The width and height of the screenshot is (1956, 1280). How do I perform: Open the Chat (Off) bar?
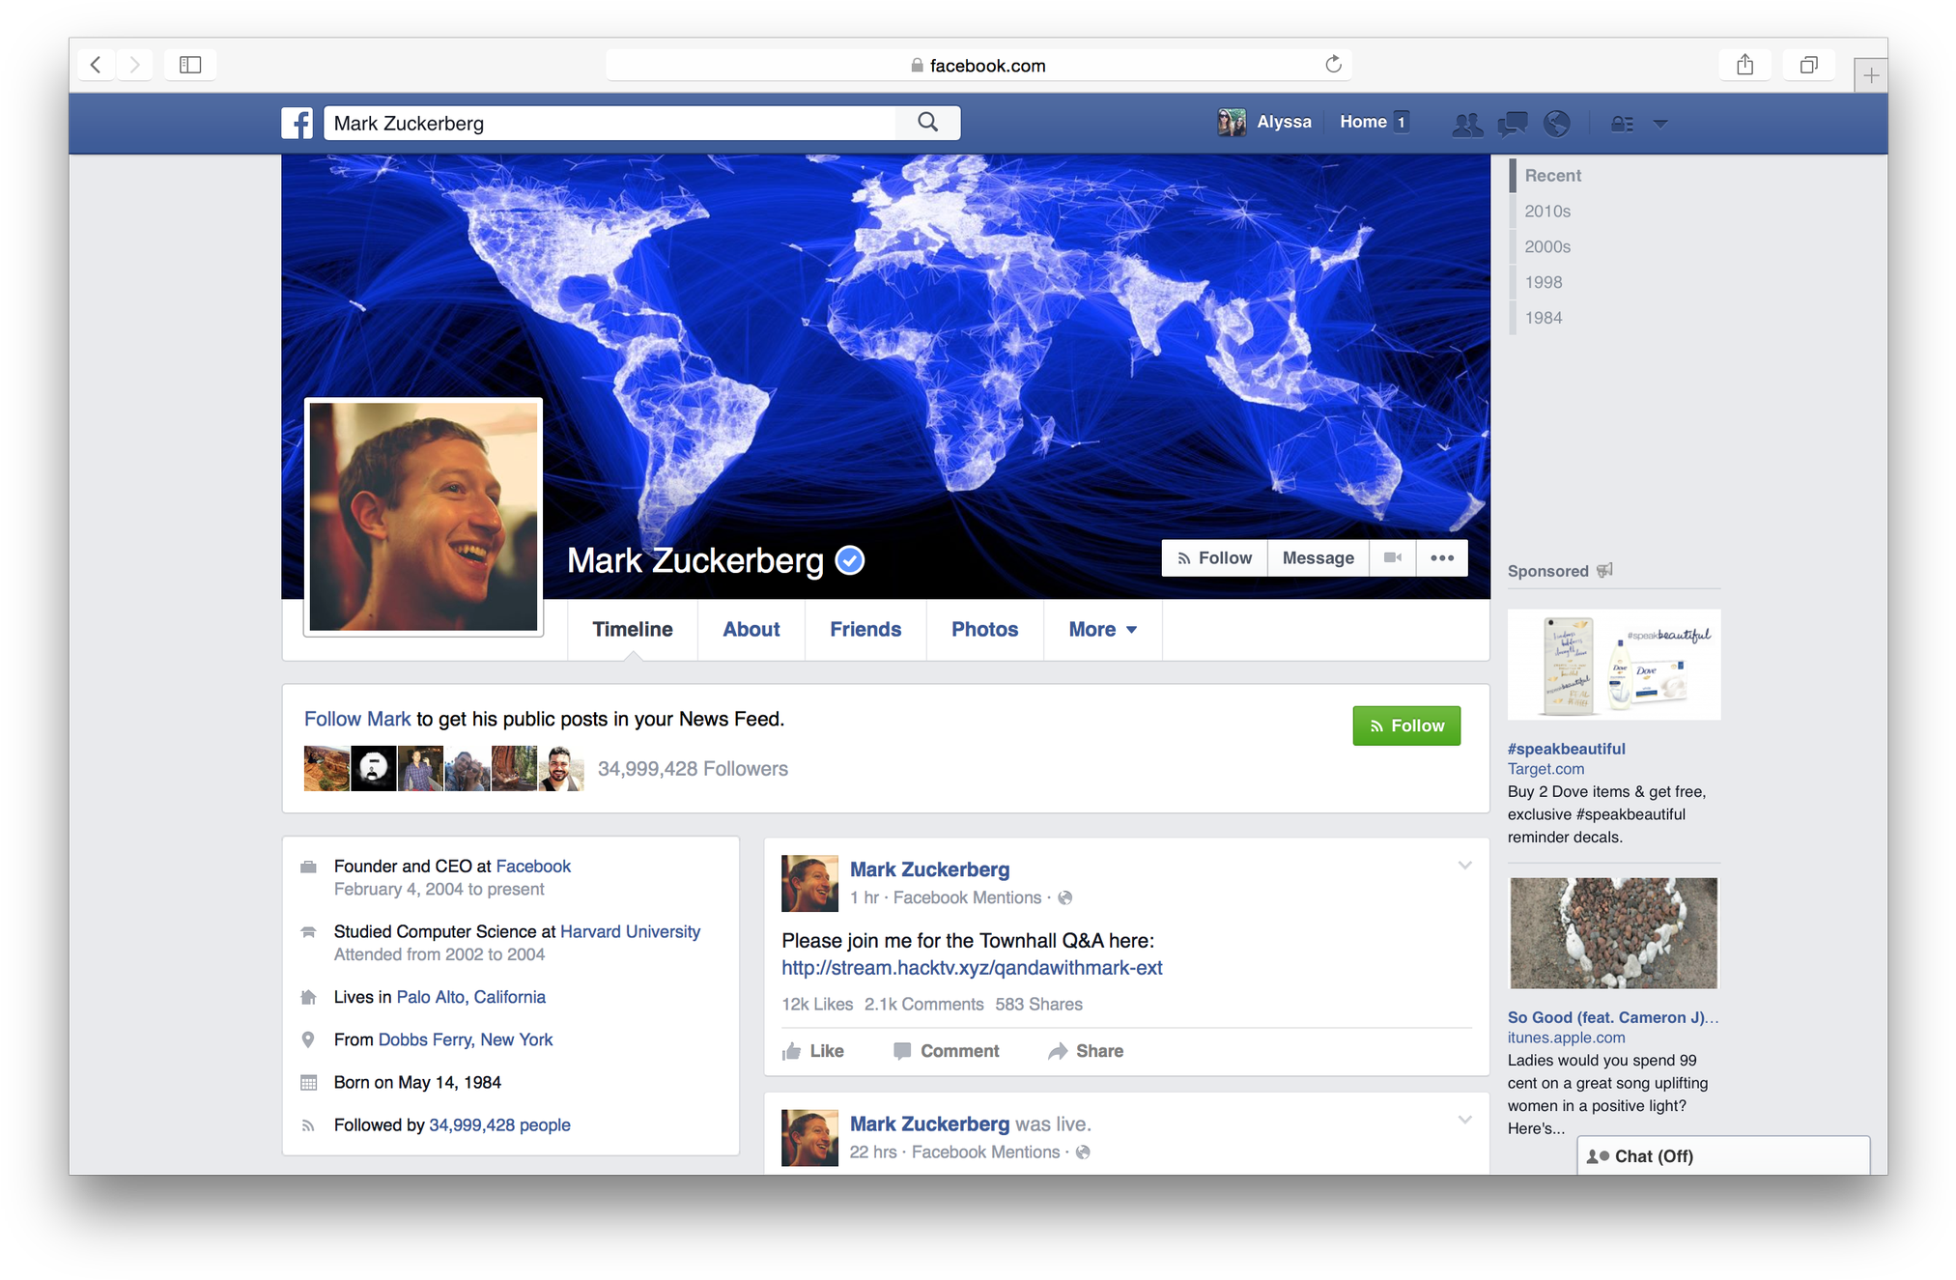[1723, 1156]
